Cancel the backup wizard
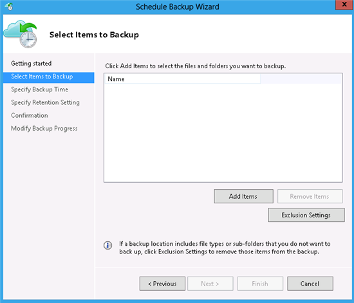This screenshot has height=303, width=354. point(310,284)
